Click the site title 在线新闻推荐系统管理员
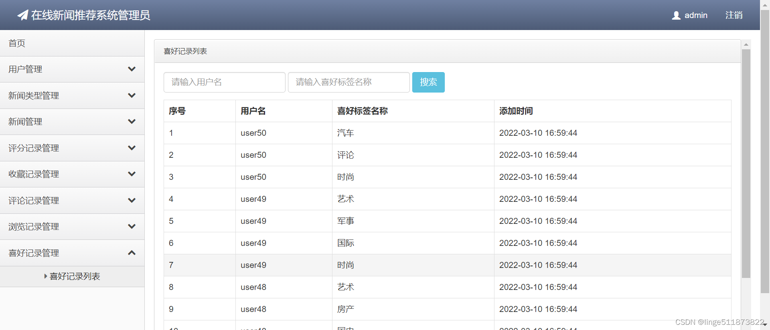 click(91, 15)
